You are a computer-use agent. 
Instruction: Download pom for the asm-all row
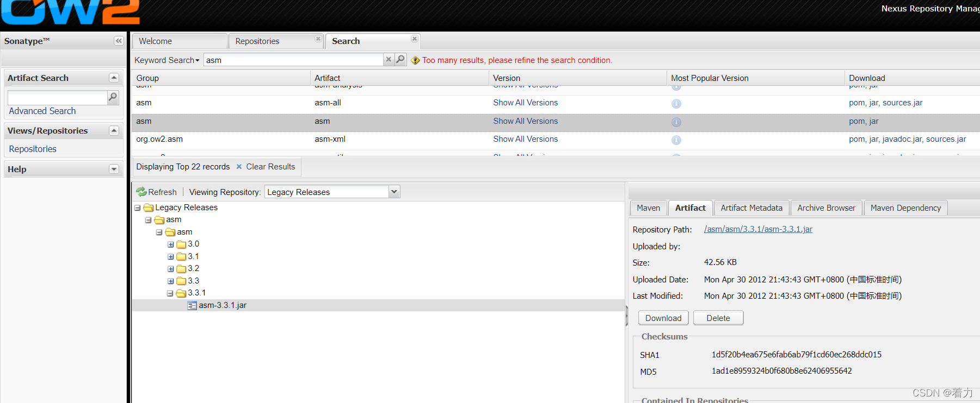click(856, 103)
